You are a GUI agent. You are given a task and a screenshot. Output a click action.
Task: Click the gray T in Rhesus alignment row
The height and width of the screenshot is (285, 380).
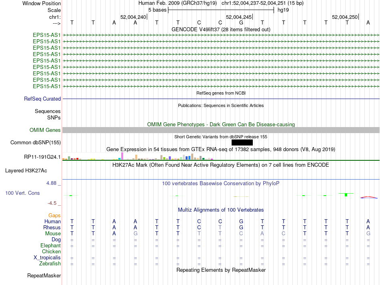[x=220, y=227]
